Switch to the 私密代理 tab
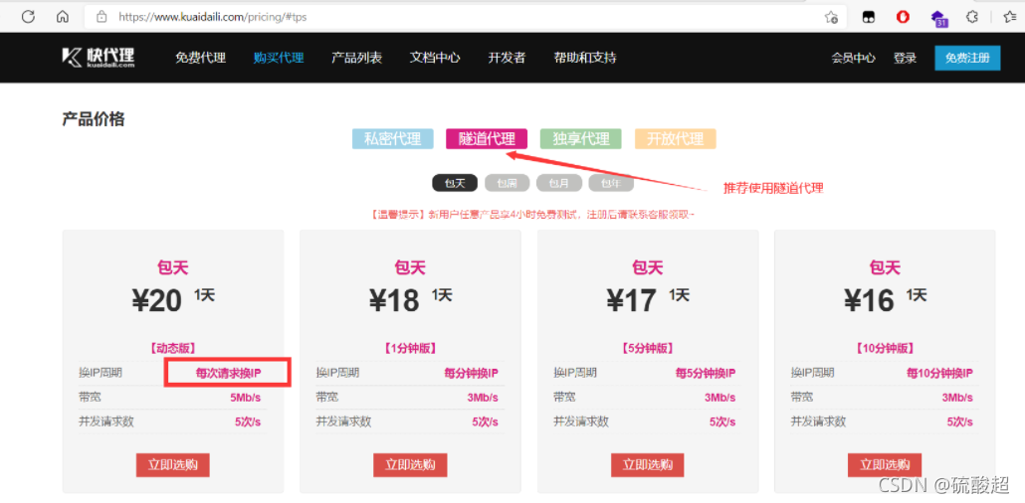 pyautogui.click(x=393, y=138)
